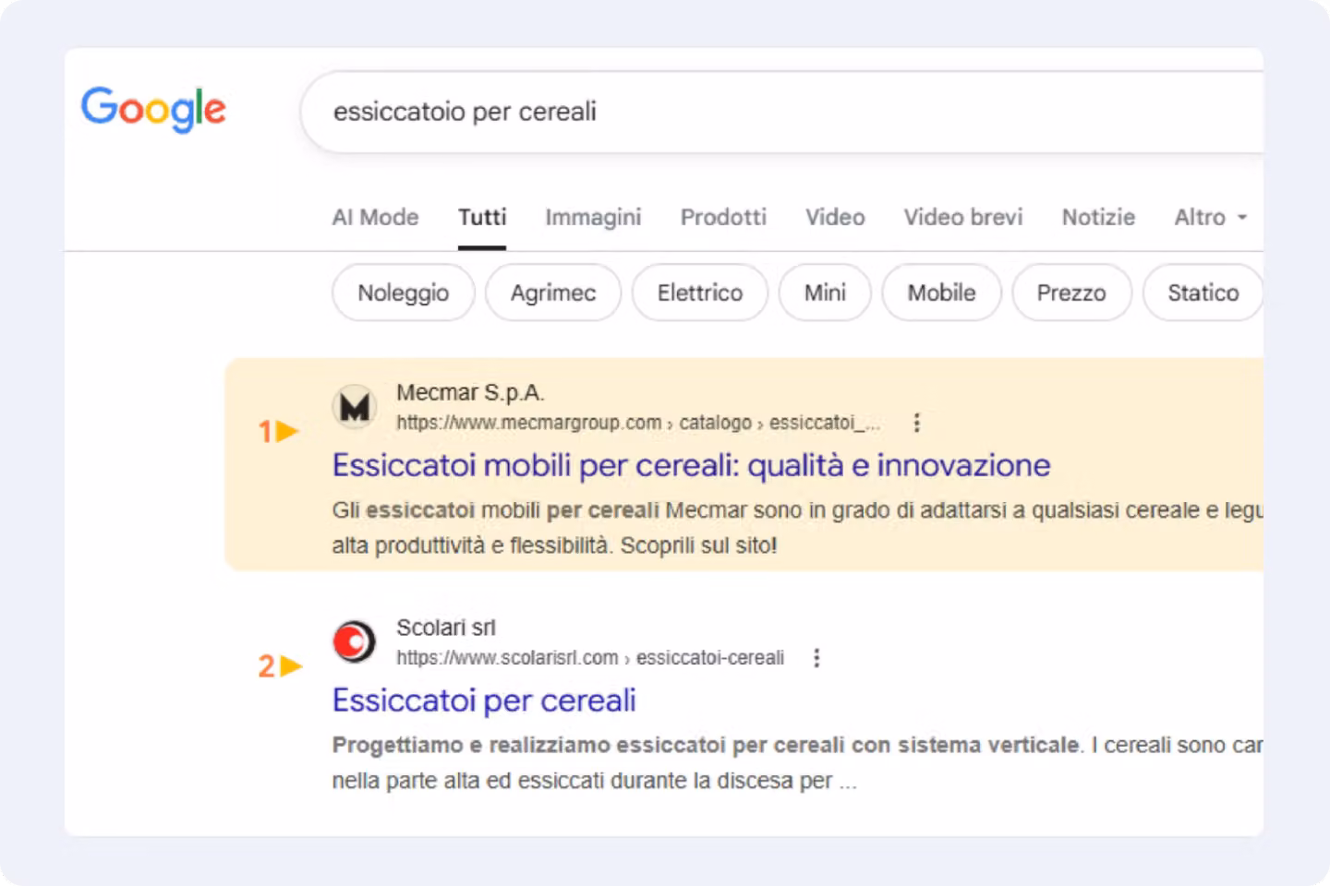Screen dimensions: 1330x886
Task: Choose the Mobile filter chip
Action: 941,293
